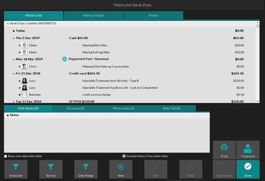Click the history list scrollbar down arrow

[257, 101]
